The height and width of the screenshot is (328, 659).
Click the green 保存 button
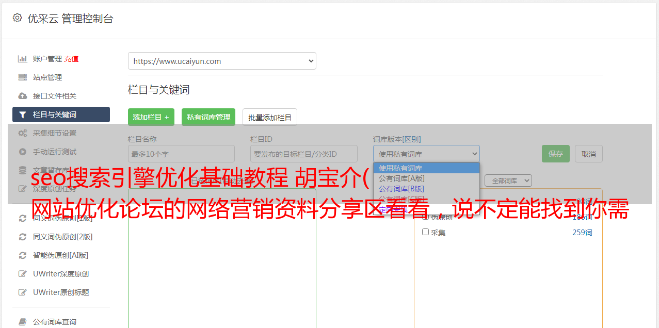point(556,154)
